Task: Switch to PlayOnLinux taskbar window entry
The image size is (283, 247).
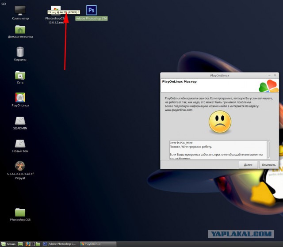Action: click(x=98, y=244)
